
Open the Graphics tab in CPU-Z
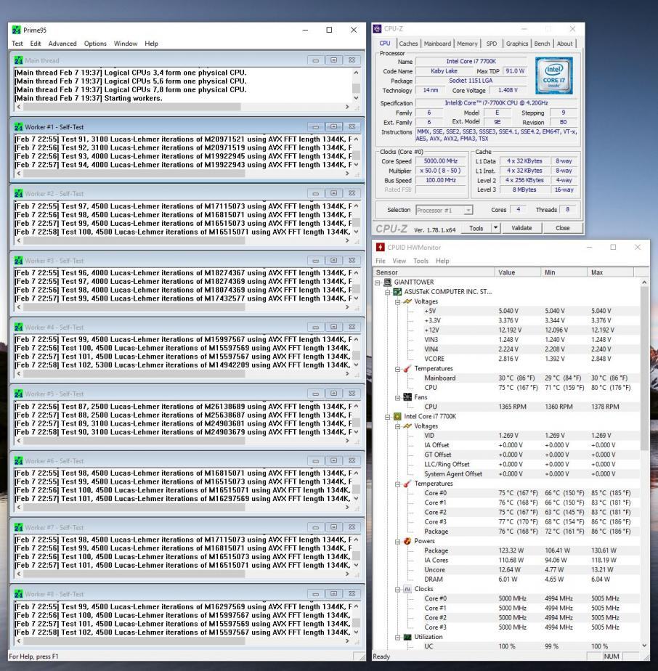(516, 44)
